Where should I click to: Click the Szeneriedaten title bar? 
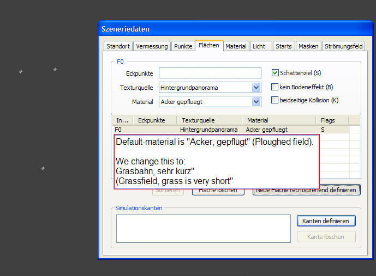[x=236, y=29]
